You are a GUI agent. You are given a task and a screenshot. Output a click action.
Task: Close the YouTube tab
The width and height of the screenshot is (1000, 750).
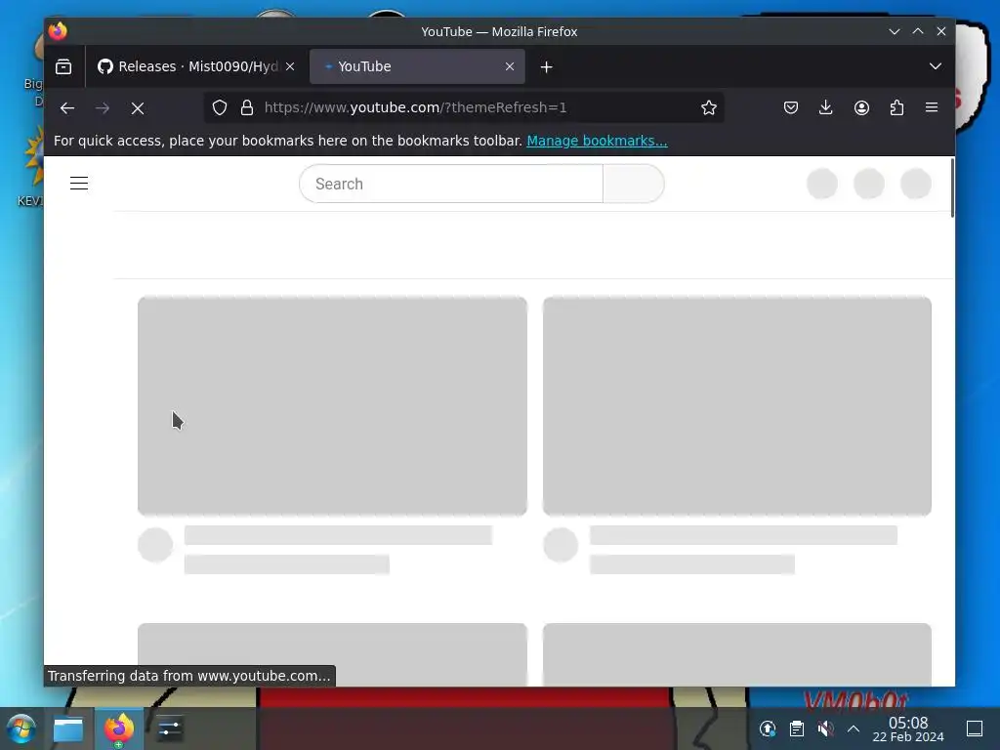point(510,66)
